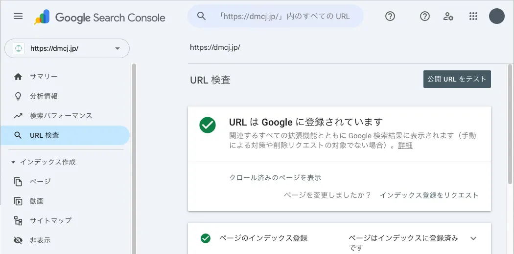Open the hamburger main menu

click(x=18, y=16)
